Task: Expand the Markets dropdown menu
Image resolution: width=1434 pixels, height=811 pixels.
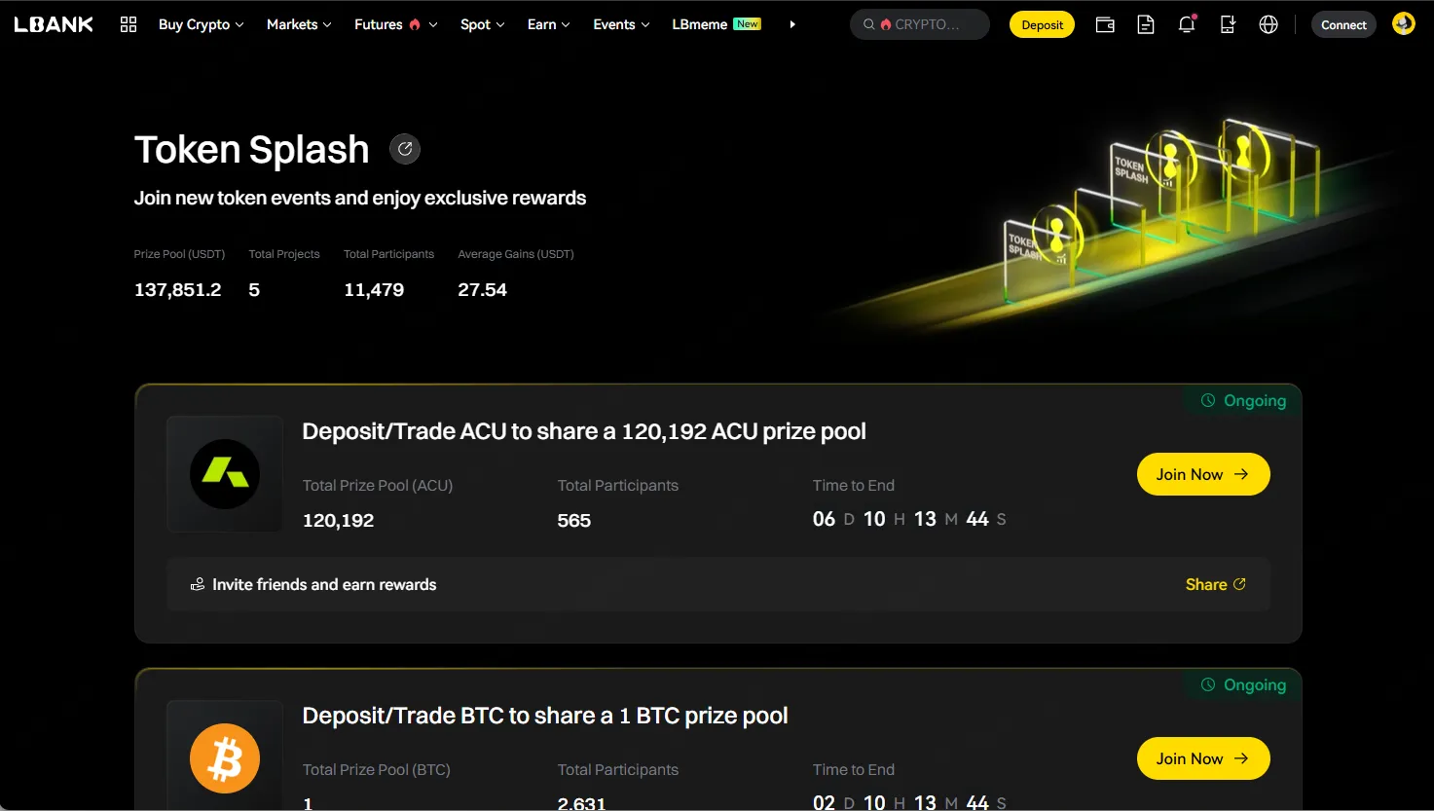Action: pyautogui.click(x=299, y=24)
